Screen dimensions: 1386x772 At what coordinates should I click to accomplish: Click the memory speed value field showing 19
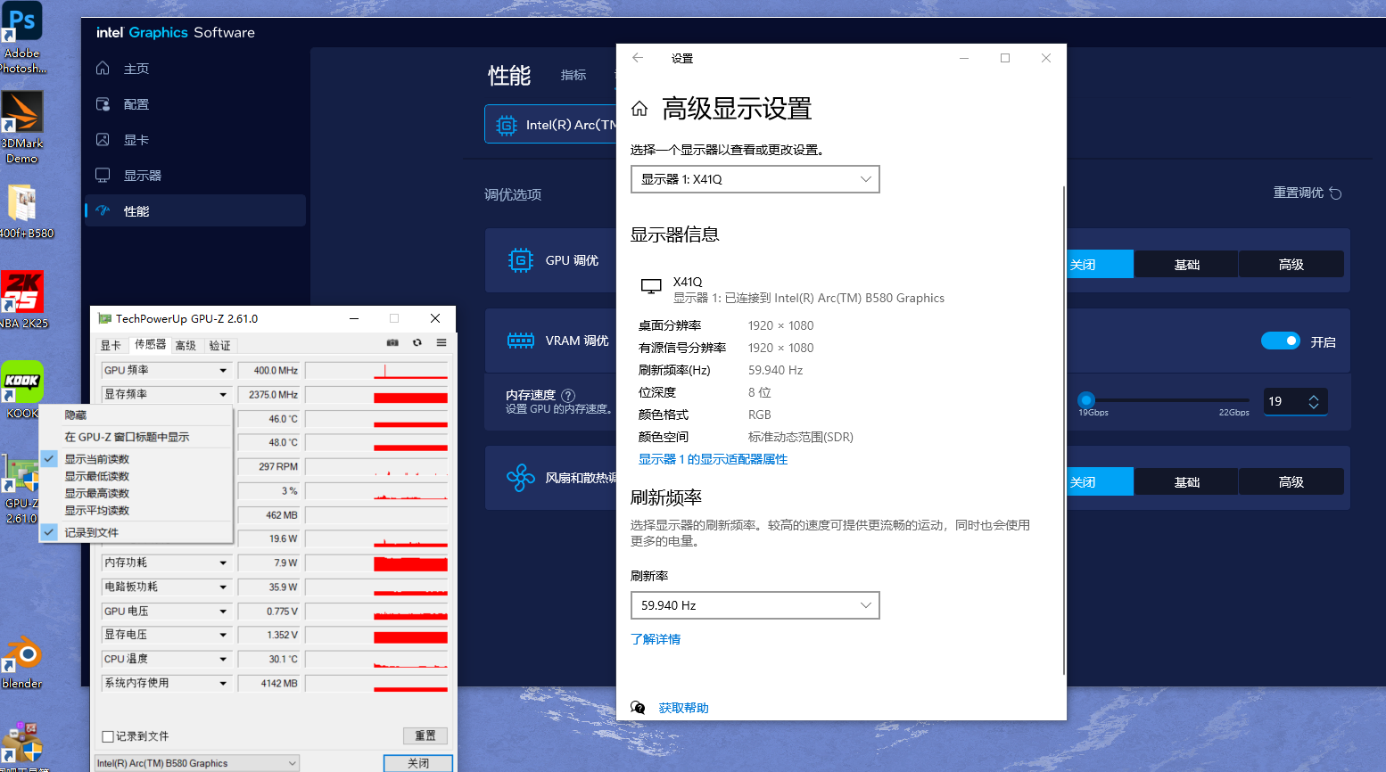[x=1284, y=402]
